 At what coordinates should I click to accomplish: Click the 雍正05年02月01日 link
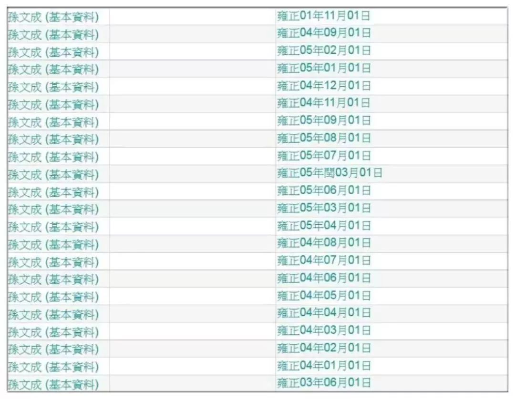pyautogui.click(x=324, y=51)
